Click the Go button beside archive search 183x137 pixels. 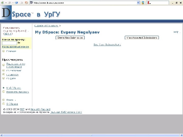19,43
